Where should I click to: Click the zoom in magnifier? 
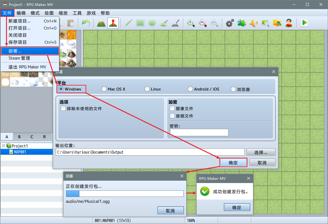(191, 23)
